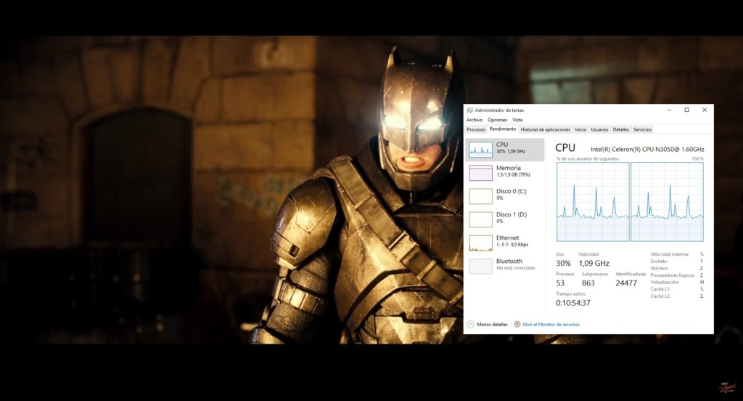Open the Inicio tab
The image size is (743, 401).
pyautogui.click(x=580, y=129)
